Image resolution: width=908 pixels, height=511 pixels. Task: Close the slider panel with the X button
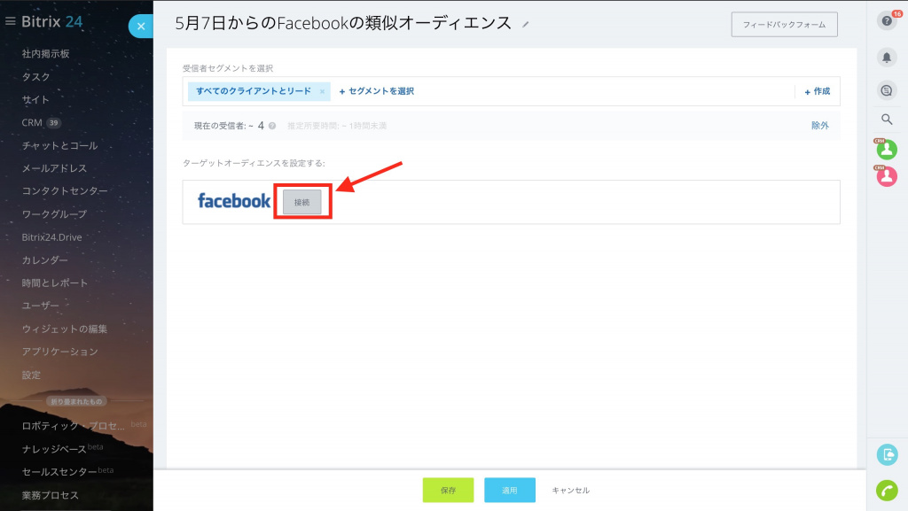(x=141, y=26)
